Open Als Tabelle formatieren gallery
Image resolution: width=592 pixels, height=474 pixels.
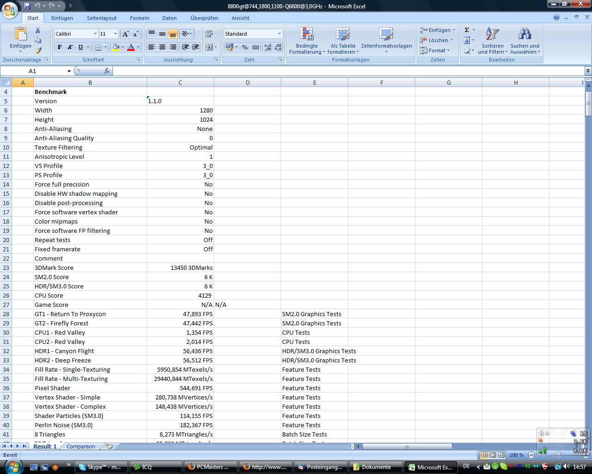(x=343, y=41)
